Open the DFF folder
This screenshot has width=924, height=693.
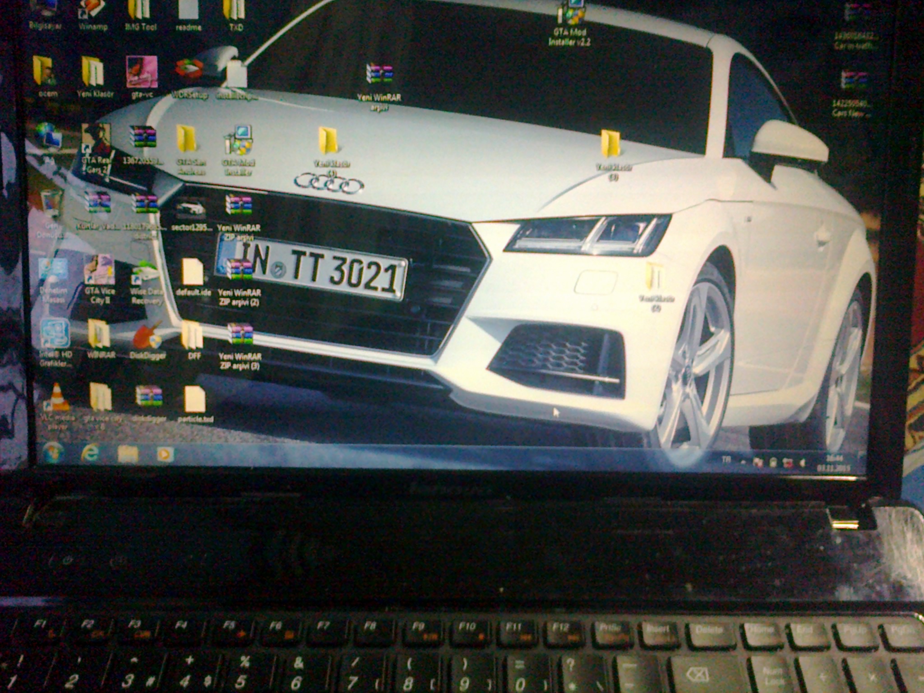tap(194, 340)
